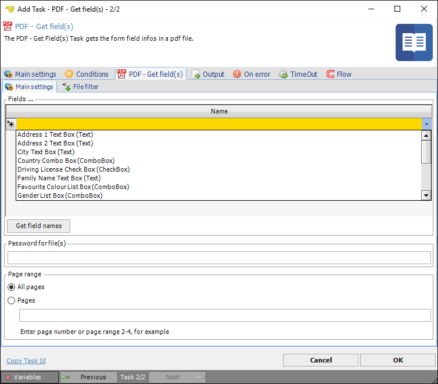The height and width of the screenshot is (384, 438).
Task: Click the Copy Task Id link
Action: click(26, 361)
